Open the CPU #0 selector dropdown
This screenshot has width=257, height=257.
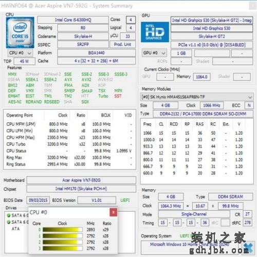pos(20,53)
